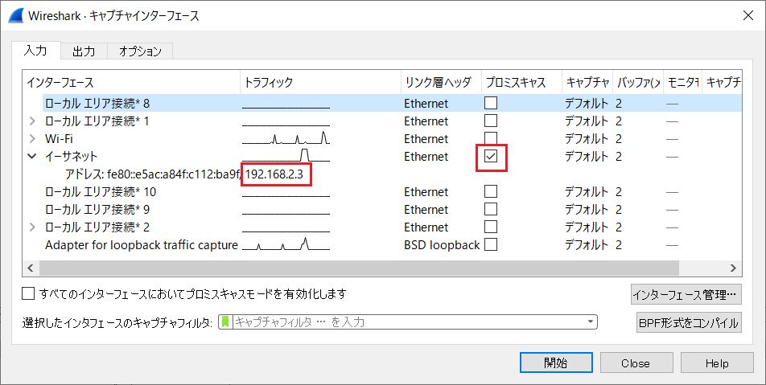Viewport: 766px width, 385px height.
Task: Click the Wi-Fi traffic sparkline graph
Action: coord(286,138)
